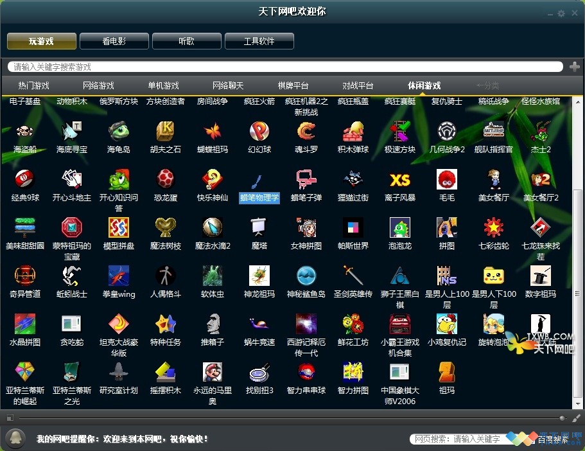Start the 泡泡龙 bubble dragon game
Image resolution: width=585 pixels, height=451 pixels.
(x=399, y=228)
